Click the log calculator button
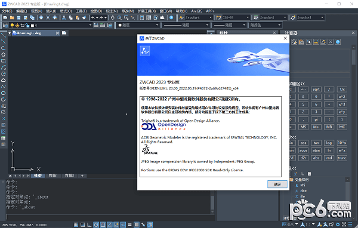 (329, 143)
